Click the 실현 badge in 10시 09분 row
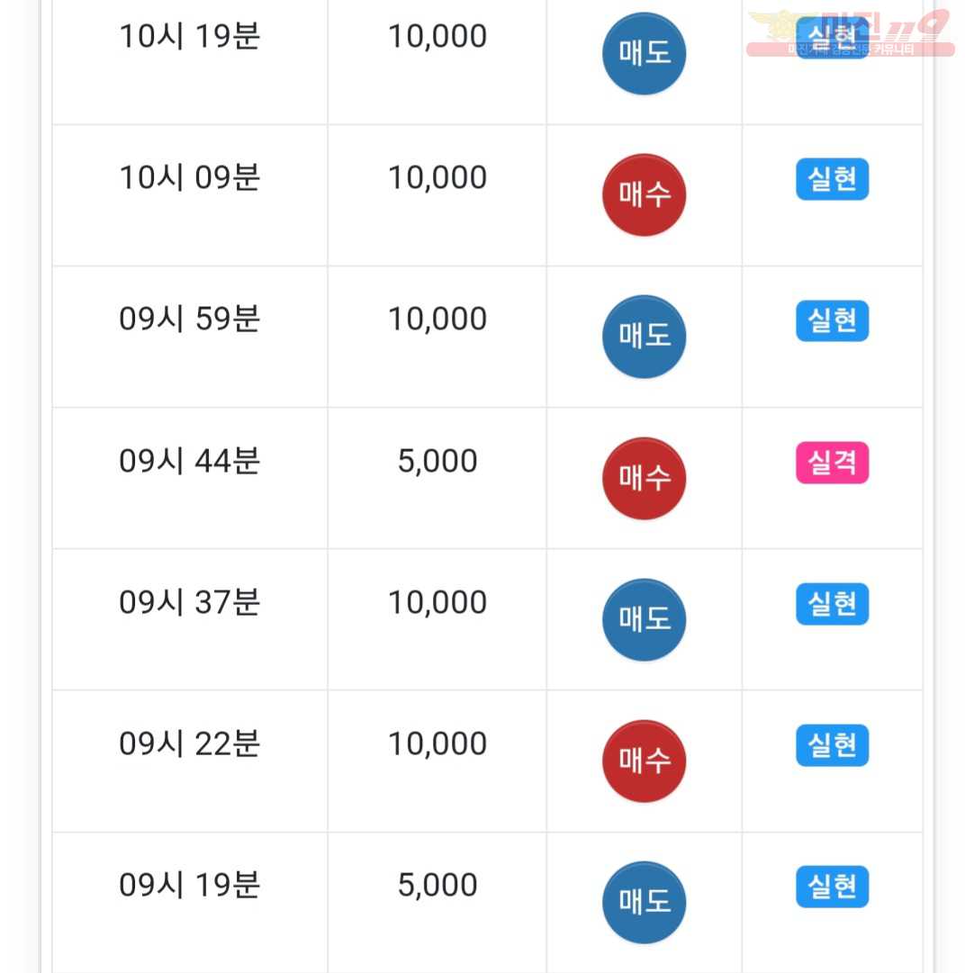The width and height of the screenshot is (965, 973). coord(832,179)
